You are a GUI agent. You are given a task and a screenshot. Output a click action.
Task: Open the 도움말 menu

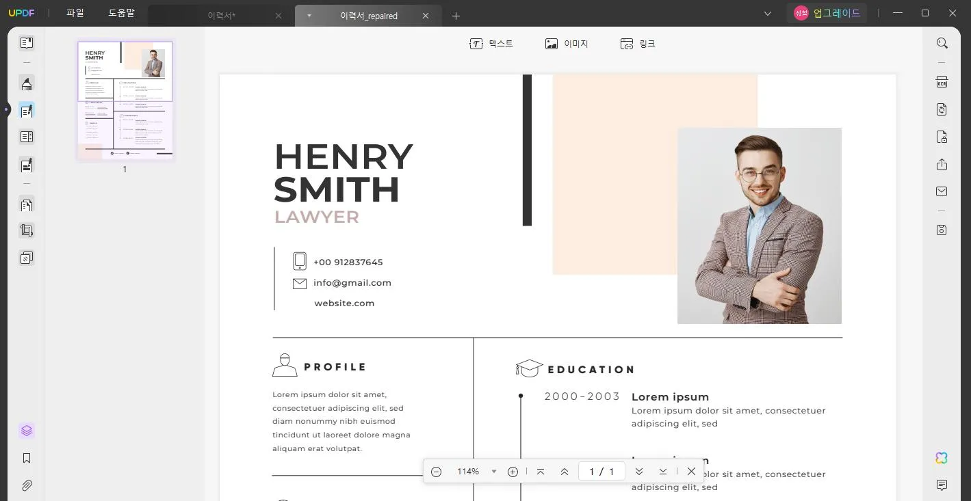pyautogui.click(x=121, y=13)
